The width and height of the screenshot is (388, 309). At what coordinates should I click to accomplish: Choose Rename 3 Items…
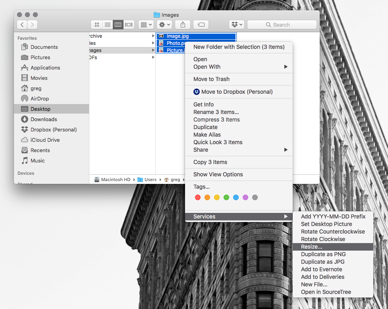[239, 112]
